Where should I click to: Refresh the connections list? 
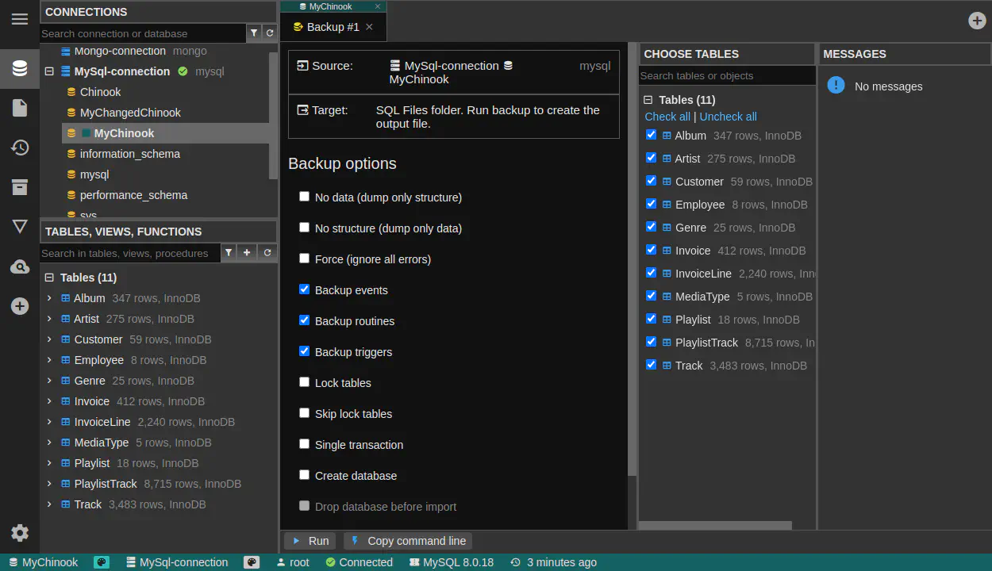pyautogui.click(x=270, y=33)
